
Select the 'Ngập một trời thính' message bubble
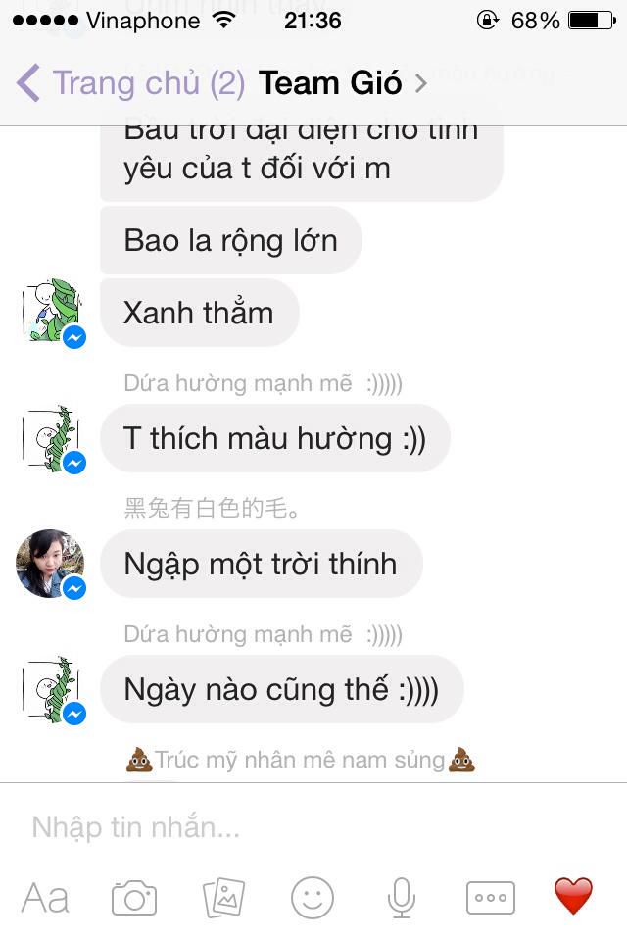pyautogui.click(x=262, y=564)
